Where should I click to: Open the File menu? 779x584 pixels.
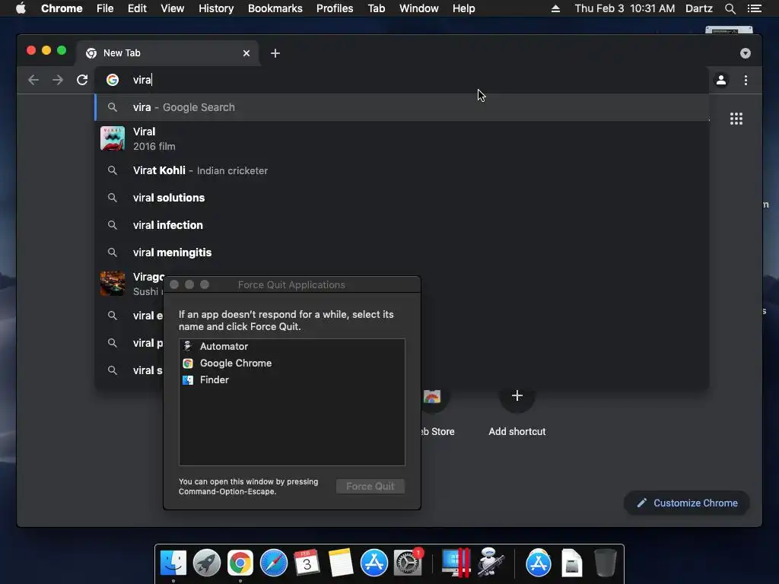[x=105, y=8]
